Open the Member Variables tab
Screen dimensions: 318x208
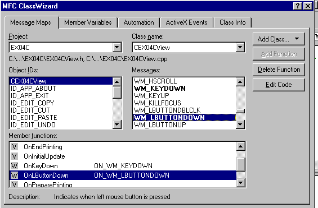(88, 22)
